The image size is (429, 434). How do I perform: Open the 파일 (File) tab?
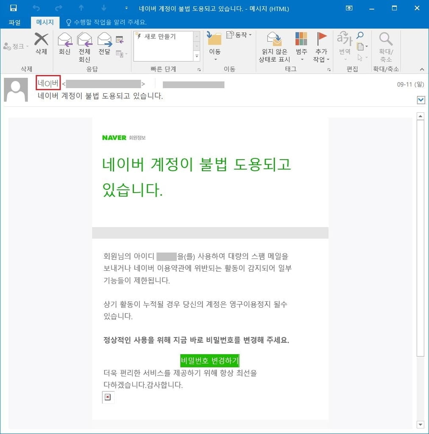coord(15,22)
